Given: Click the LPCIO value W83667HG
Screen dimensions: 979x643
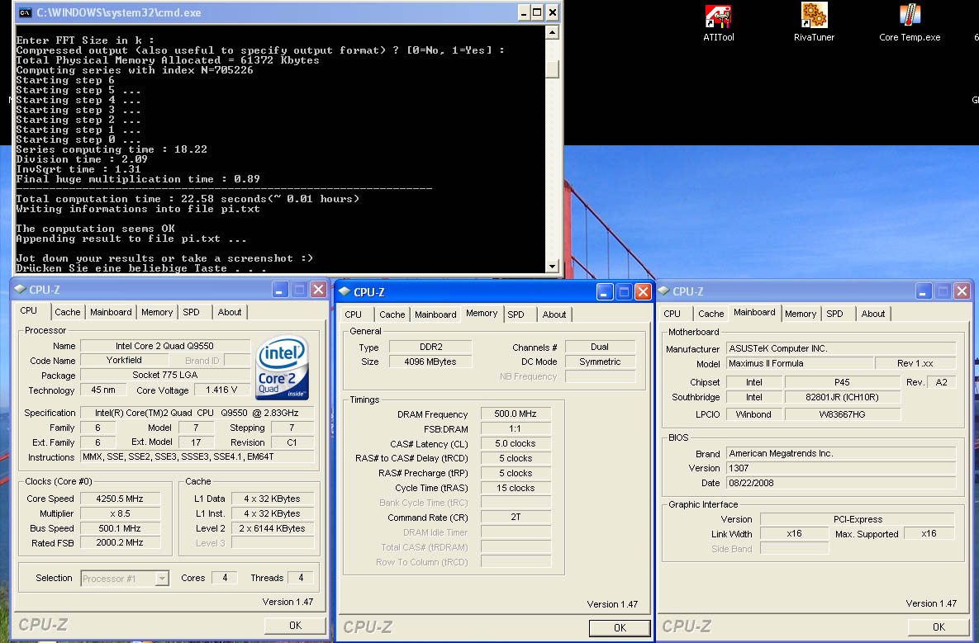Looking at the screenshot, I should pyautogui.click(x=842, y=414).
